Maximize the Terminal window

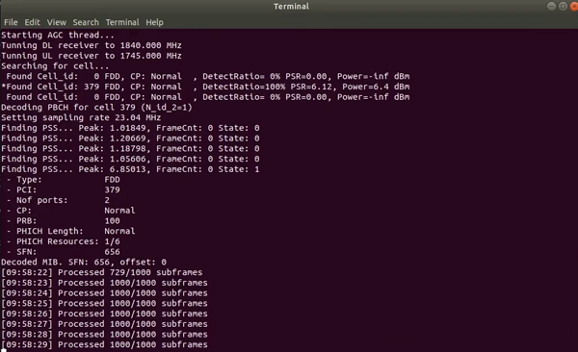pyautogui.click(x=563, y=7)
